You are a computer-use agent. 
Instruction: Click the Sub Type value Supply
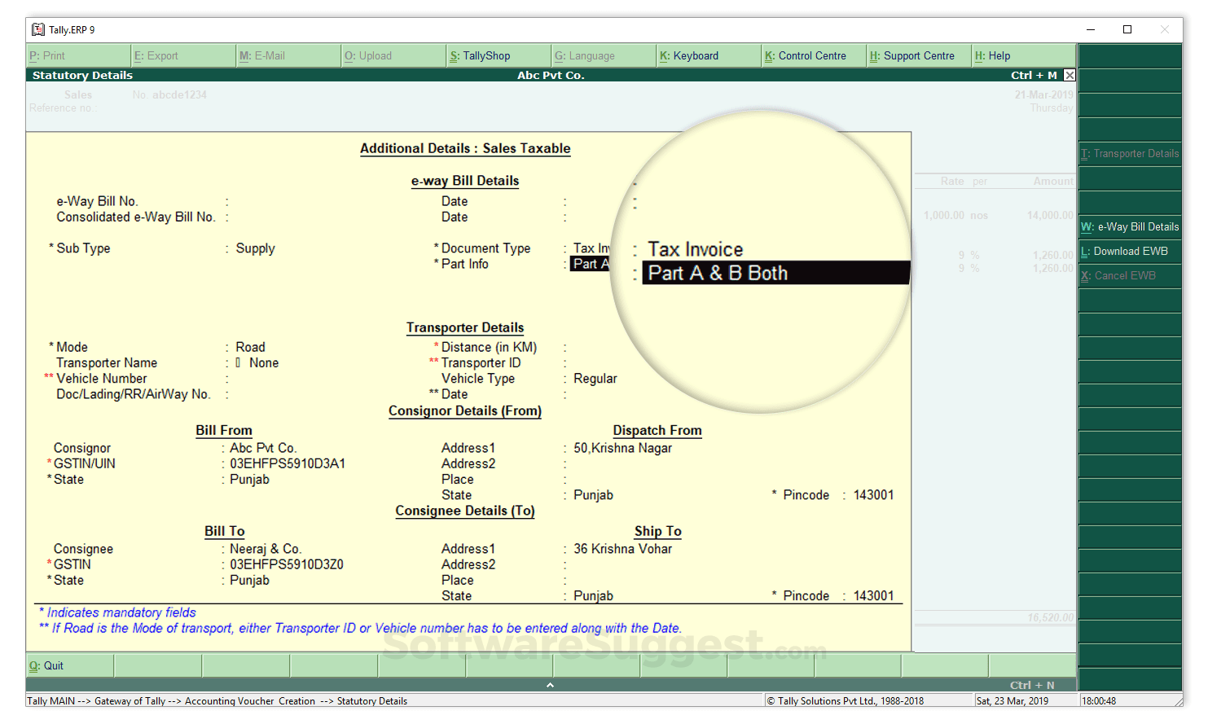[255, 248]
